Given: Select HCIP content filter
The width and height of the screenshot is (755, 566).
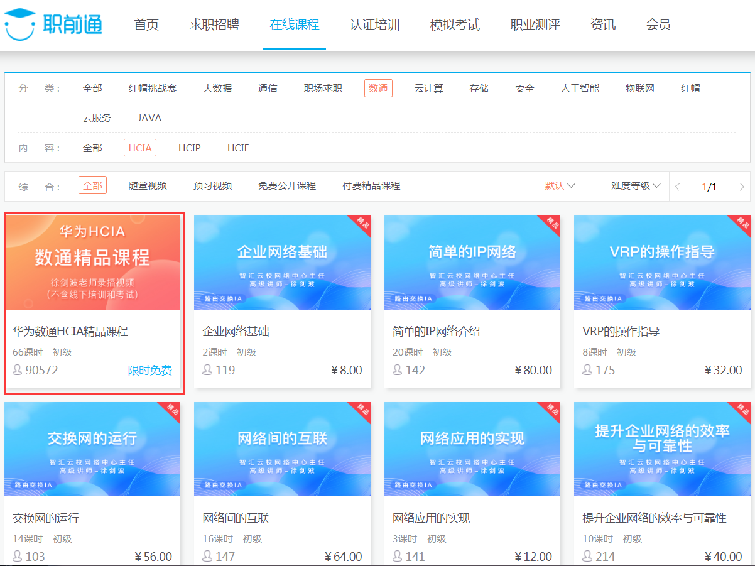Looking at the screenshot, I should 189,148.
